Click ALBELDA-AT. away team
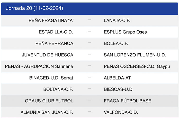The height and width of the screenshot is (118, 180). pos(118,78)
